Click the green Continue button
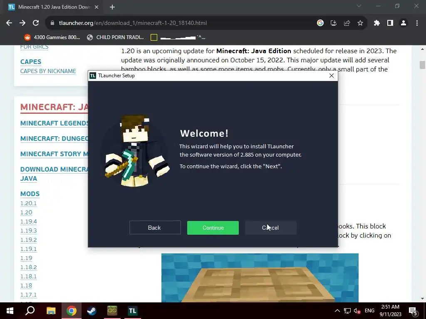Image resolution: width=426 pixels, height=319 pixels. (x=213, y=228)
